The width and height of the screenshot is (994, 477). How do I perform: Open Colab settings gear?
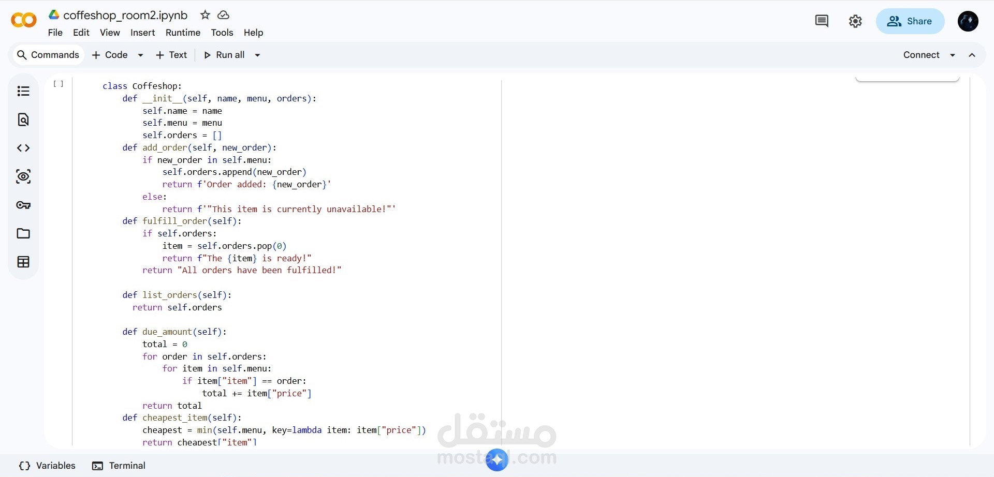coord(855,21)
